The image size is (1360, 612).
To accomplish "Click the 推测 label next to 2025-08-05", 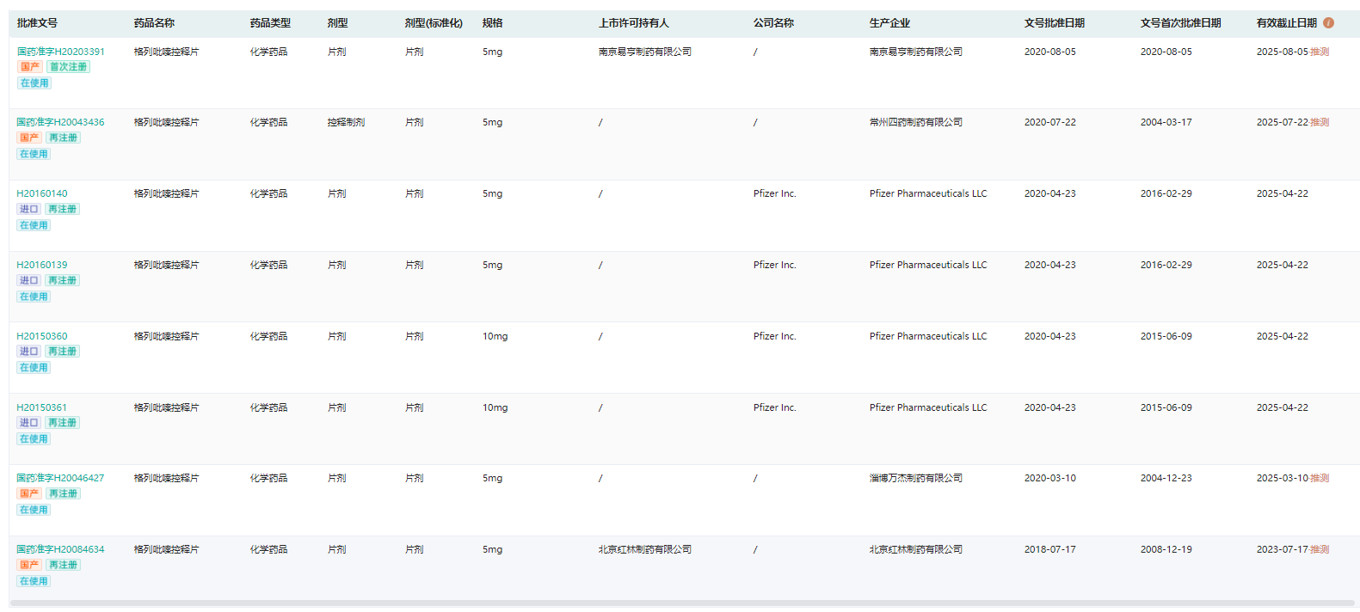I will (1320, 52).
